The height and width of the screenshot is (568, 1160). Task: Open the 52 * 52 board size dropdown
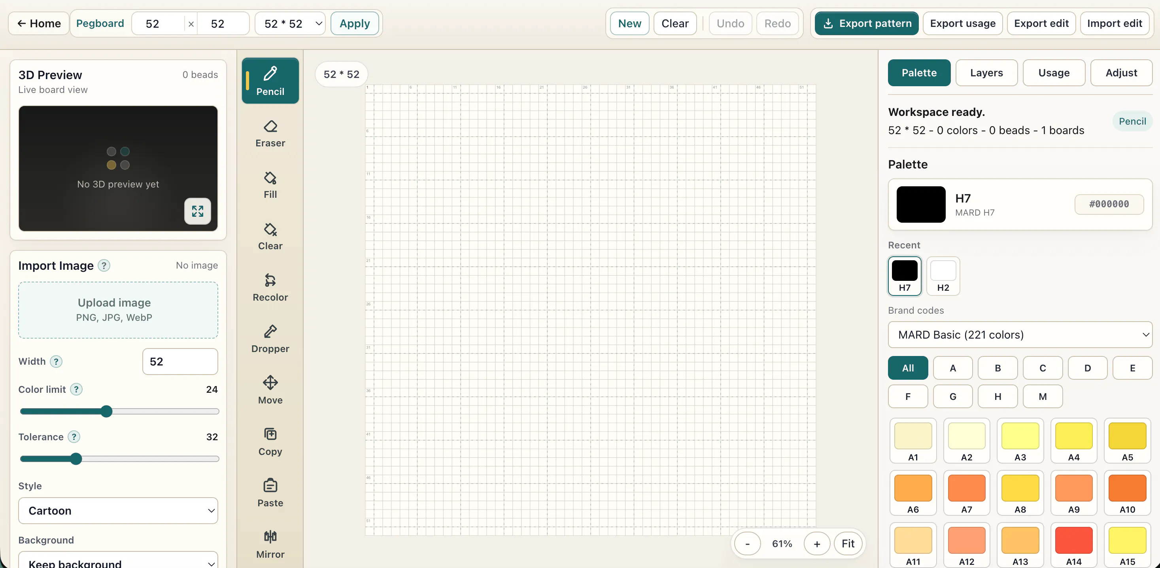(x=290, y=23)
